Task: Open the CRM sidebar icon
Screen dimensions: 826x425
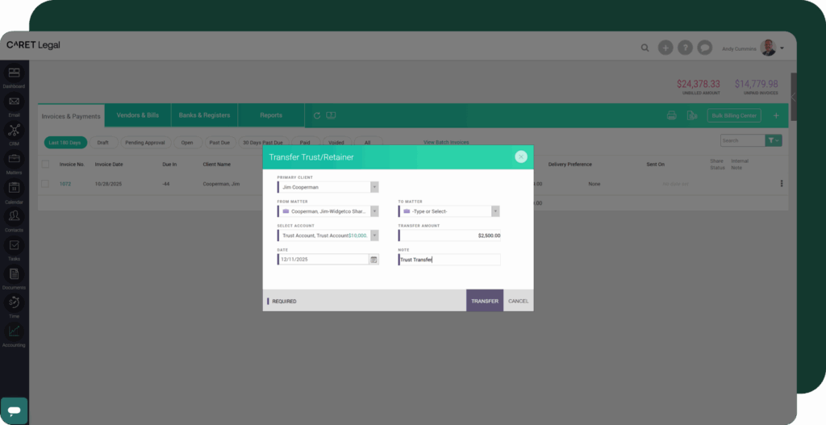Action: [14, 130]
